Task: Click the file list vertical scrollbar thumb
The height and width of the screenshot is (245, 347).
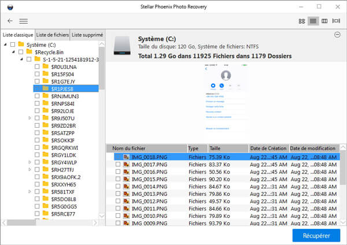Action: click(343, 167)
